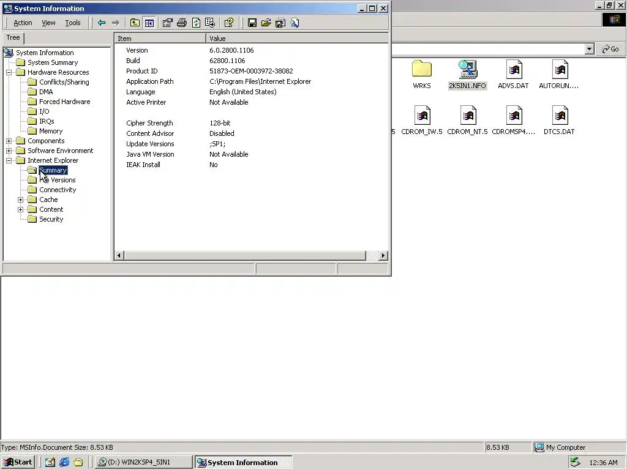The height and width of the screenshot is (470, 627).
Task: Click the Refresh toolbar icon
Action: coord(196,23)
